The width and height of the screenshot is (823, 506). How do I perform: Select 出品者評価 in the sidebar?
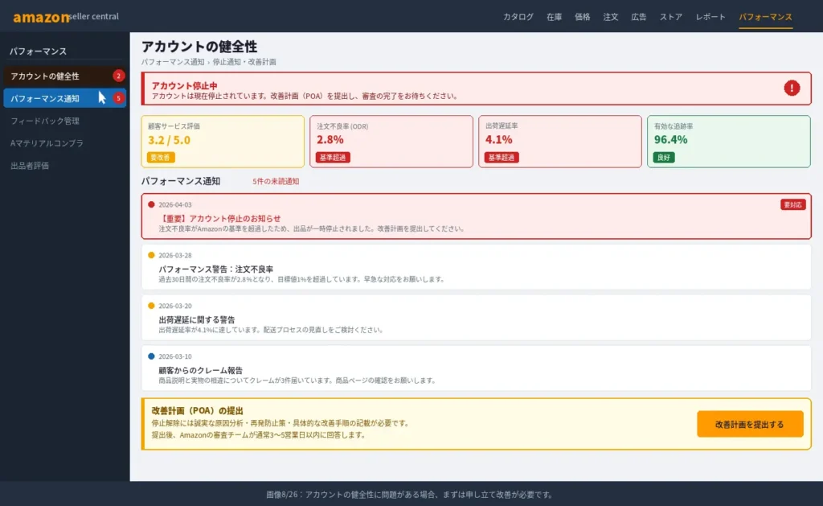tap(30, 166)
